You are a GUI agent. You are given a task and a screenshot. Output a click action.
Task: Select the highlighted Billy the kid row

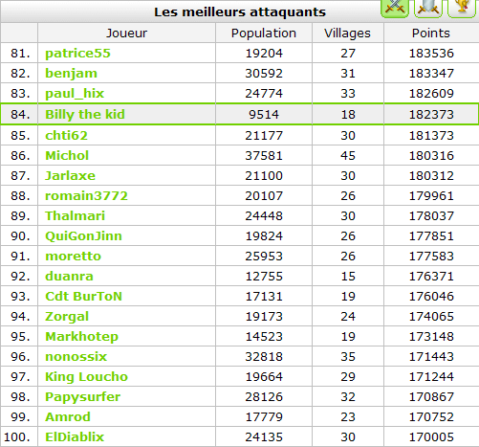239,114
